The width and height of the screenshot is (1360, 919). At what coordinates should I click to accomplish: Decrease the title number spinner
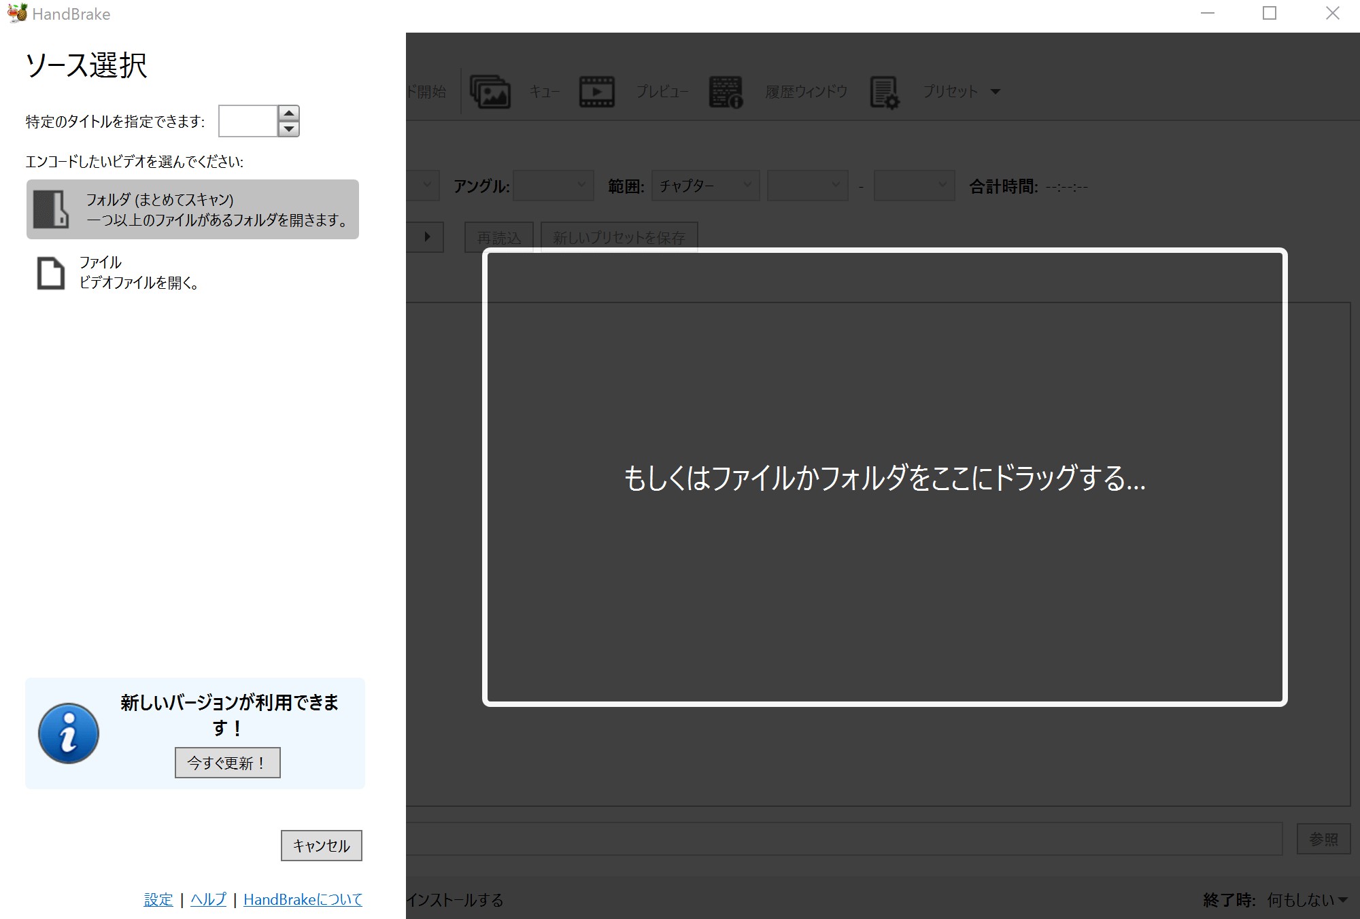[289, 128]
